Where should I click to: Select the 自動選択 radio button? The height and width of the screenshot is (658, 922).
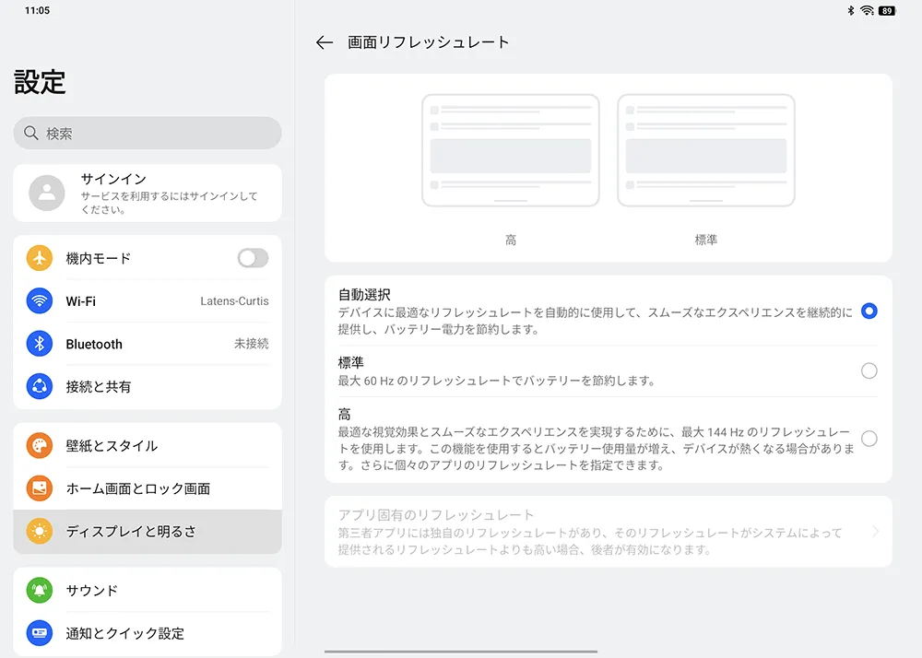point(869,311)
